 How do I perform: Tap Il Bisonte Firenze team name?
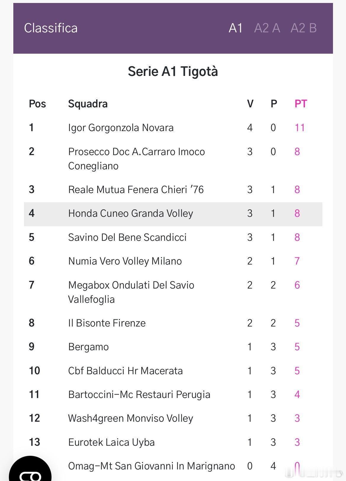pyautogui.click(x=107, y=323)
